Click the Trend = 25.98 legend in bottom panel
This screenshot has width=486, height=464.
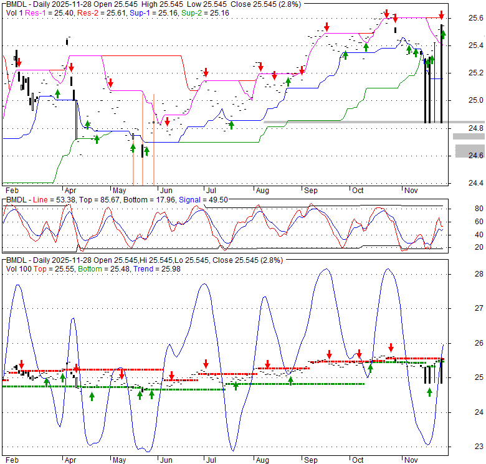(127, 268)
